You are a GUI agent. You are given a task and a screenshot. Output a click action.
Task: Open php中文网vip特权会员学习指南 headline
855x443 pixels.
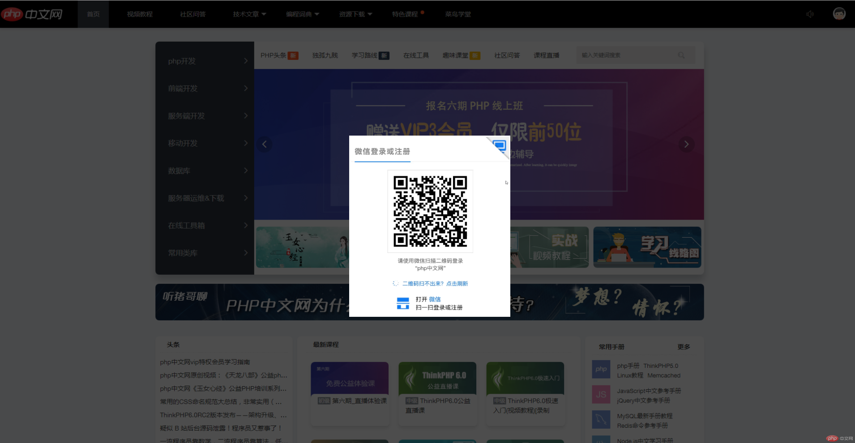tap(205, 362)
